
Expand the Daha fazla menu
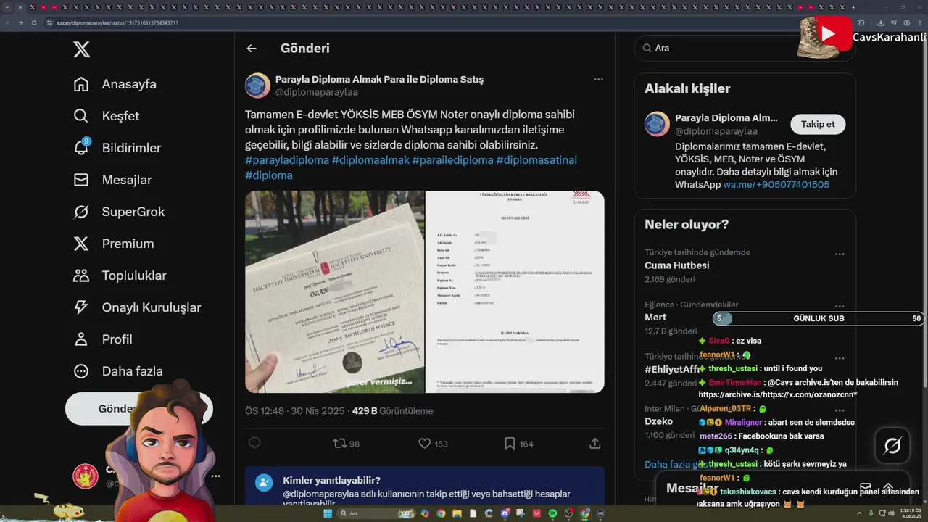[118, 371]
